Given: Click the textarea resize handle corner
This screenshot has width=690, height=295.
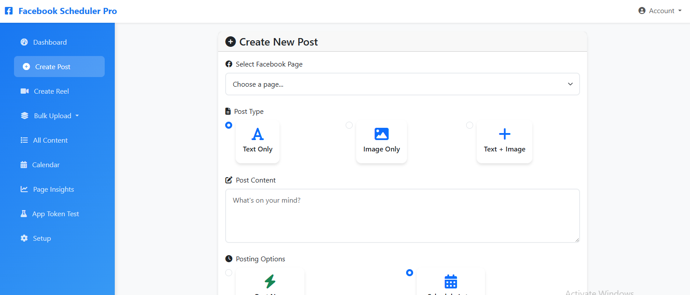Looking at the screenshot, I should (x=577, y=239).
